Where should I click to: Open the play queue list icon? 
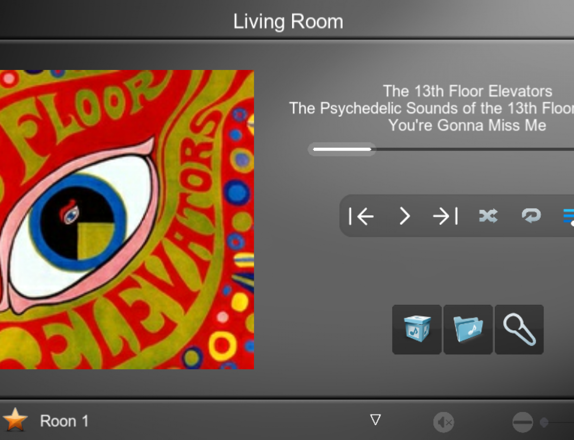click(x=568, y=216)
